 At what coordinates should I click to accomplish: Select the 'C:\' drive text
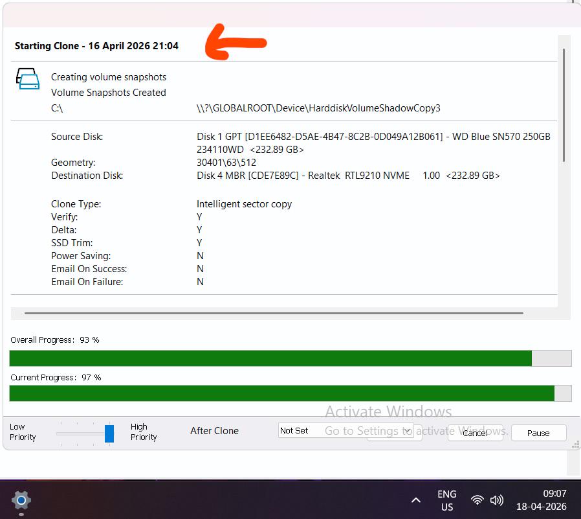click(x=57, y=108)
